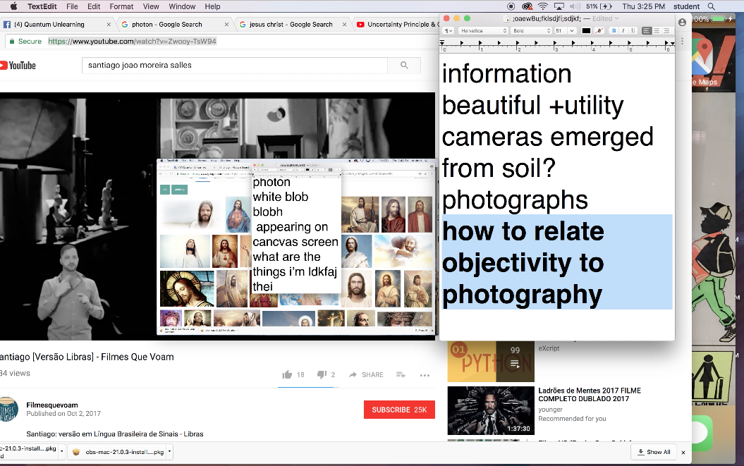The image size is (744, 466).
Task: Open the Helvetica font family dropdown
Action: click(482, 31)
